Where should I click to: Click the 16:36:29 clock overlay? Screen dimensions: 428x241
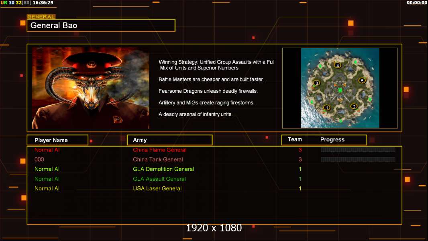click(x=43, y=2)
